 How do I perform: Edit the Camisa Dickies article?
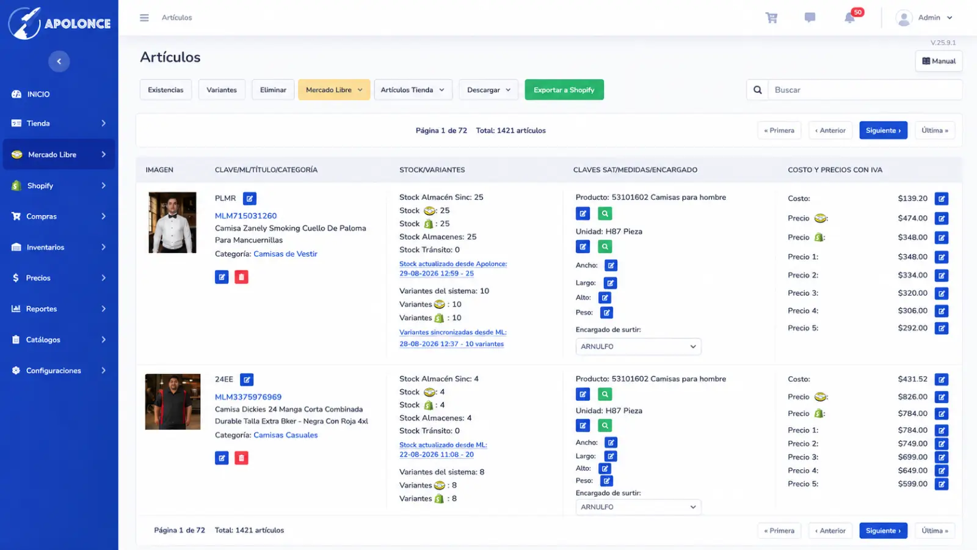(222, 458)
